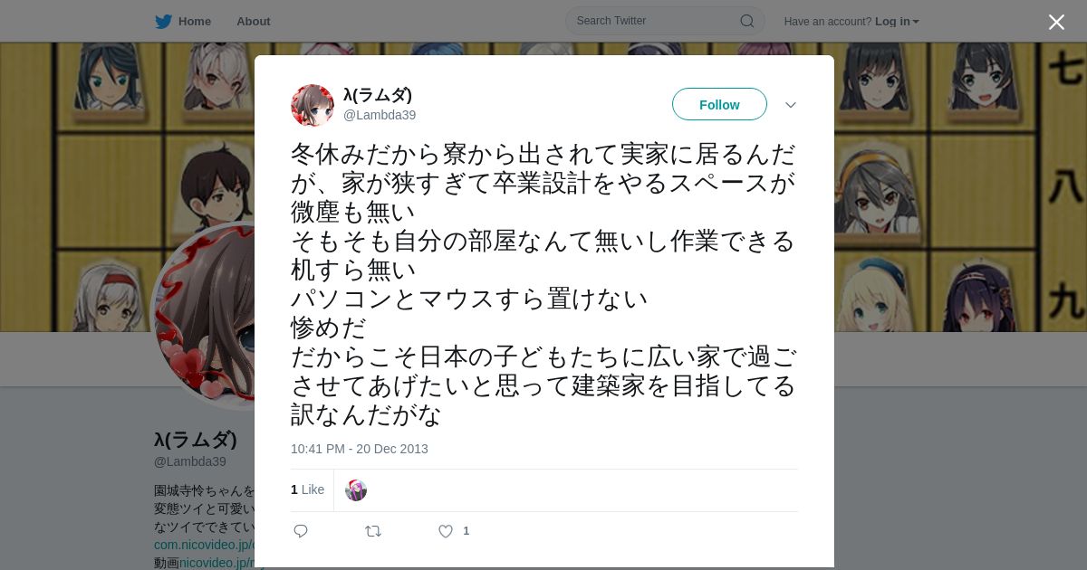Open the liker's avatar thumbnail
This screenshot has height=570, width=1087.
356,490
